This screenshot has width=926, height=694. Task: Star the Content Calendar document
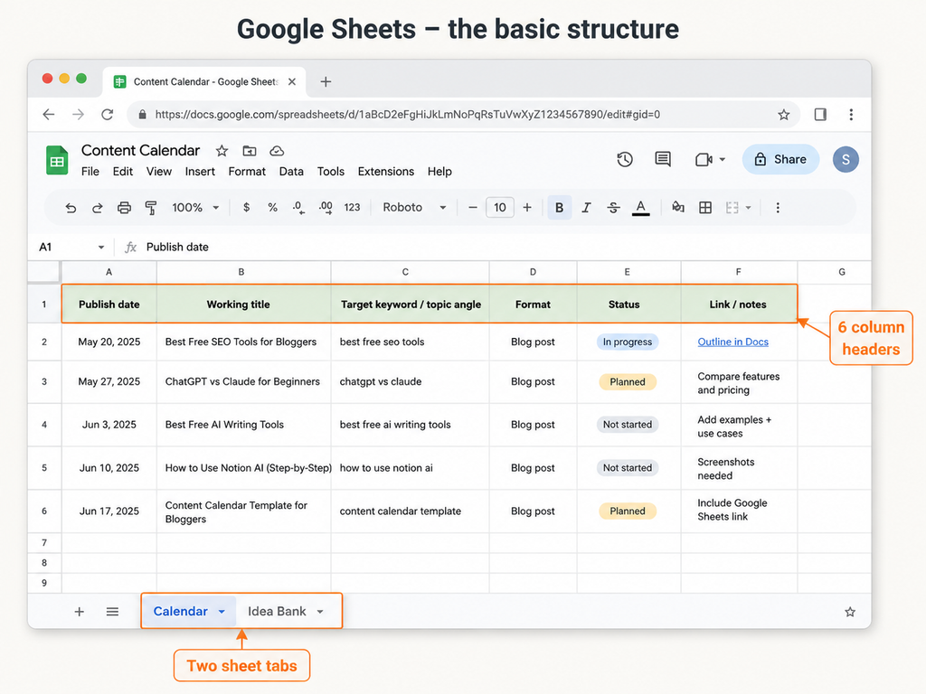[x=222, y=151]
